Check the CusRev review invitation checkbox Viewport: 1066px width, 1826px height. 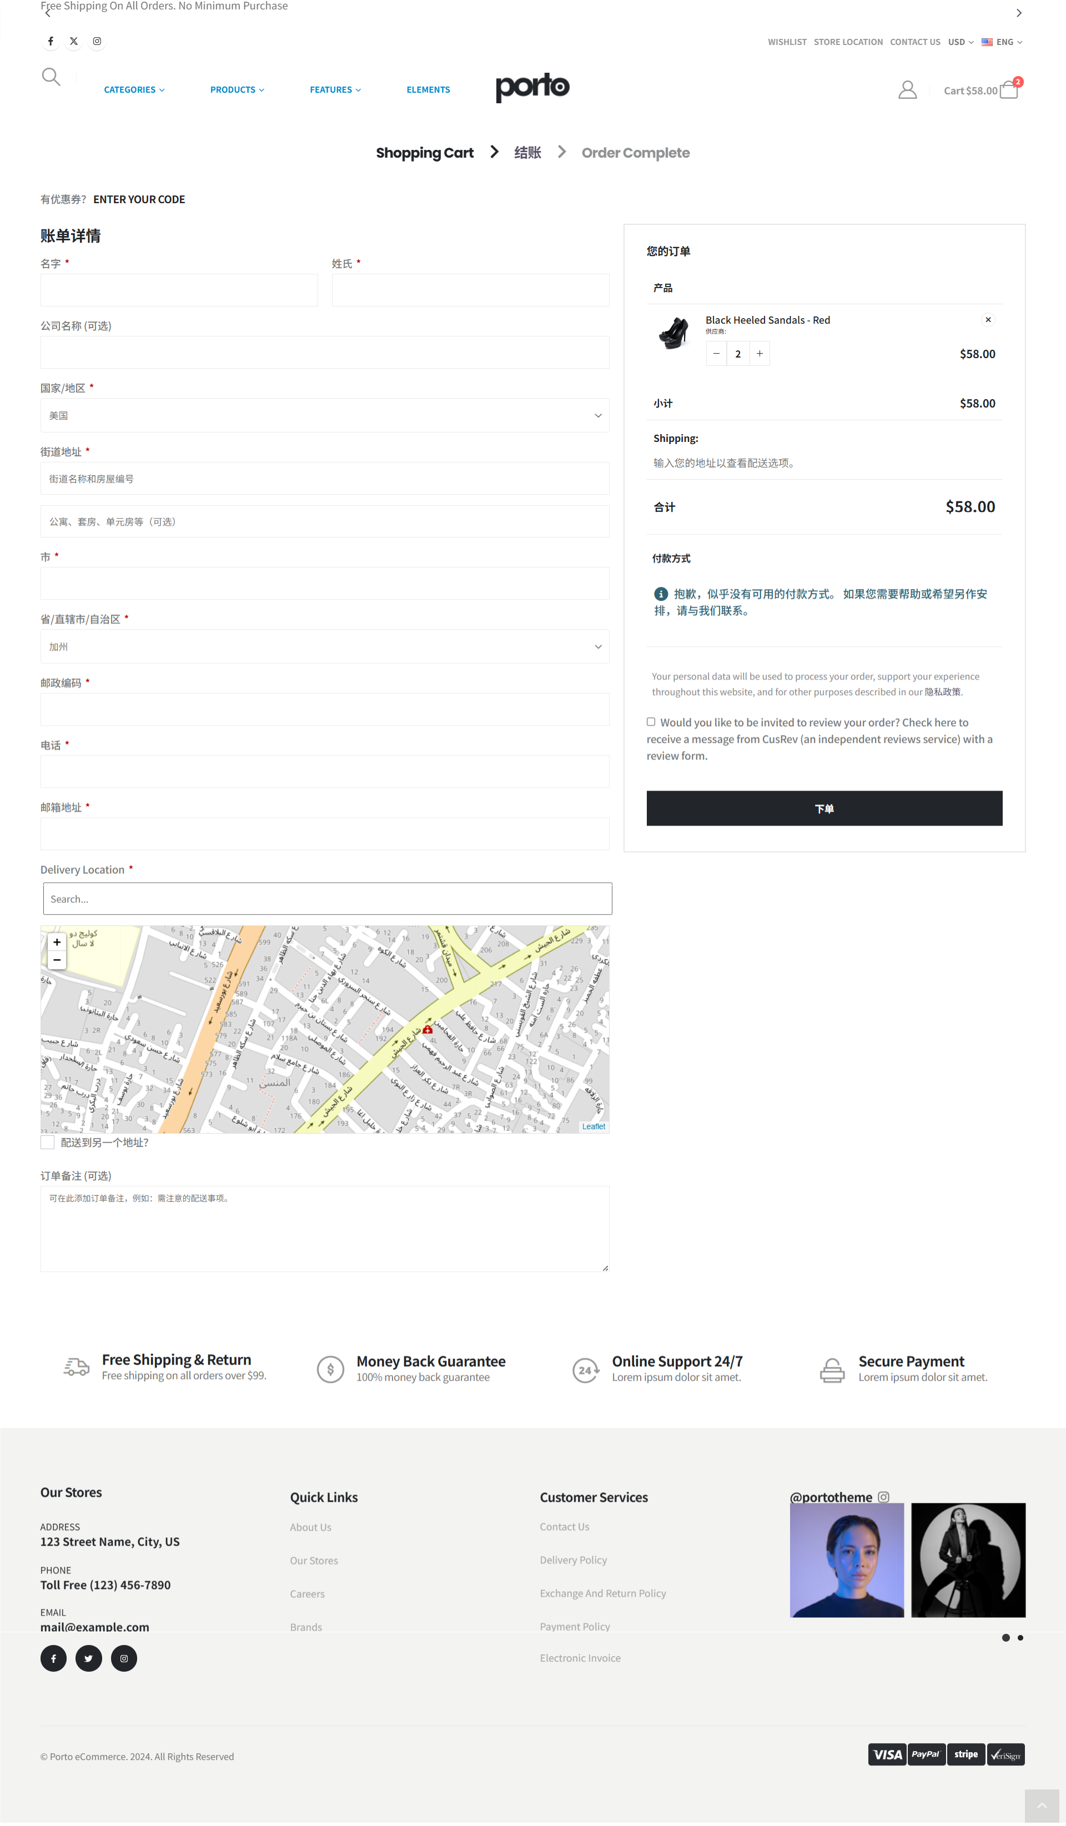tap(651, 722)
